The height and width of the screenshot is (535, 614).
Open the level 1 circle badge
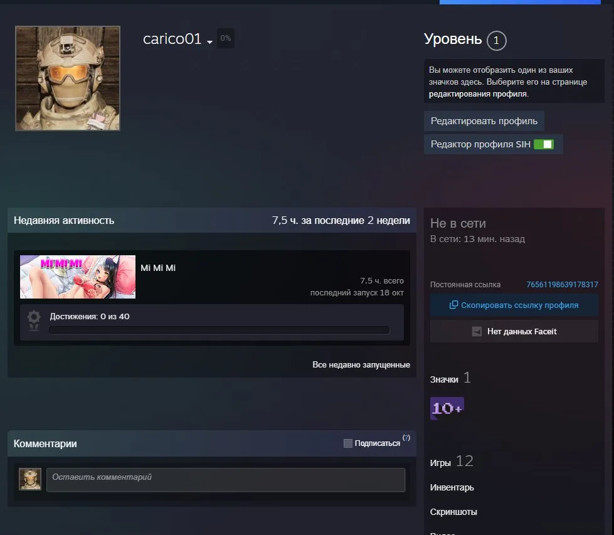[496, 40]
